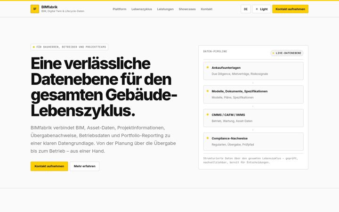Image resolution: width=339 pixels, height=212 pixels.
Task: Switch language with the DE button
Action: coord(246,9)
